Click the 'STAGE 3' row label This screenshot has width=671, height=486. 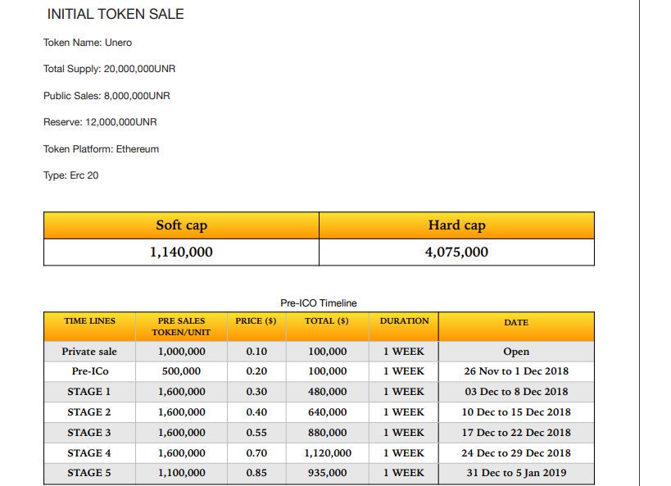[x=89, y=433]
